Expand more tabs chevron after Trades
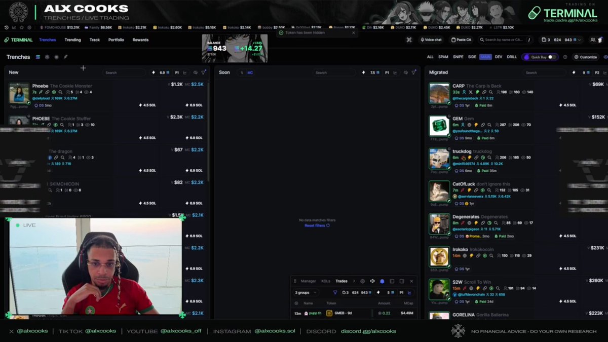Image resolution: width=608 pixels, height=342 pixels. (354, 281)
